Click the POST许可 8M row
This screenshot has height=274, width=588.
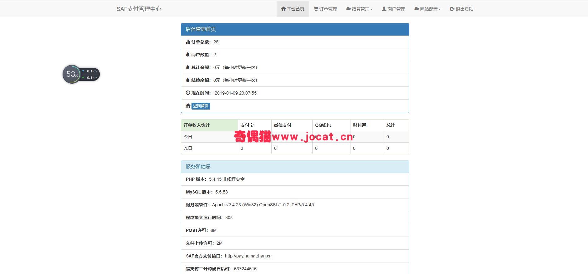295,230
